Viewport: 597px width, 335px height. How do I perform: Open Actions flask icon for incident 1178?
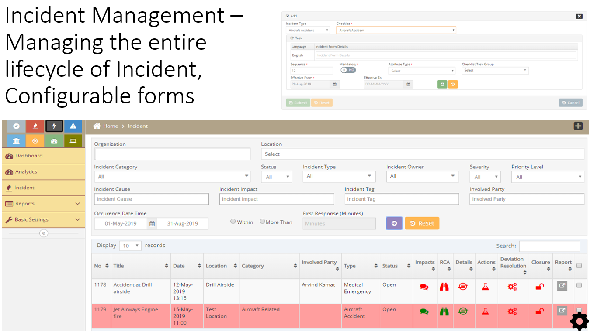(485, 287)
